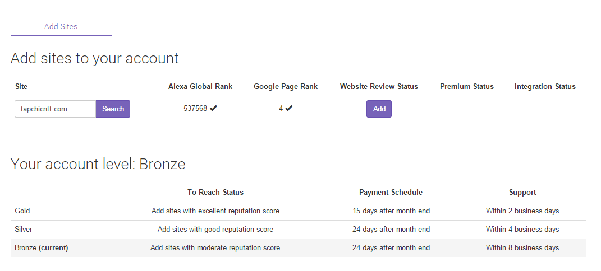Screen dimensions: 601x271
Task: Click 'Your account level: Bronze' heading
Action: [x=98, y=164]
